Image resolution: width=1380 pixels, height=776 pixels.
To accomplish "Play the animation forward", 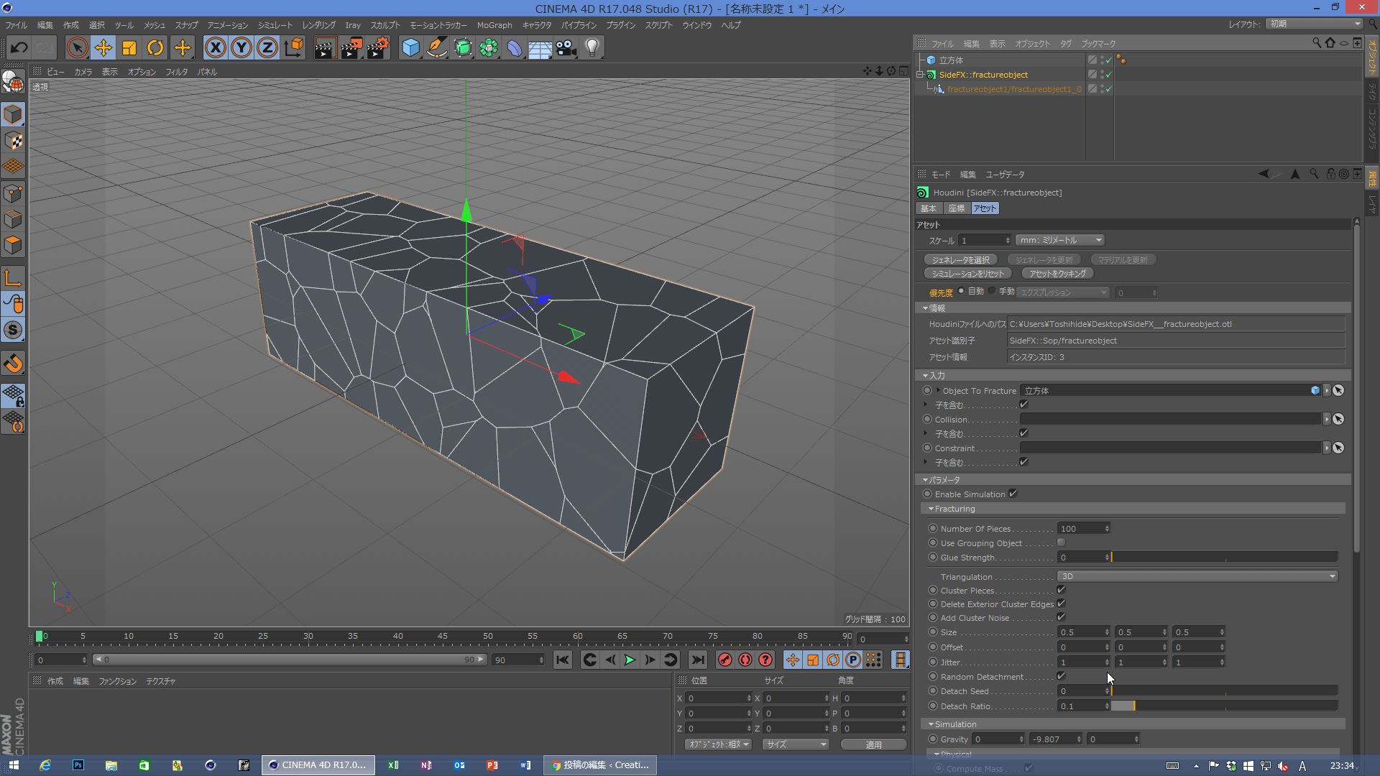I will pyautogui.click(x=630, y=660).
